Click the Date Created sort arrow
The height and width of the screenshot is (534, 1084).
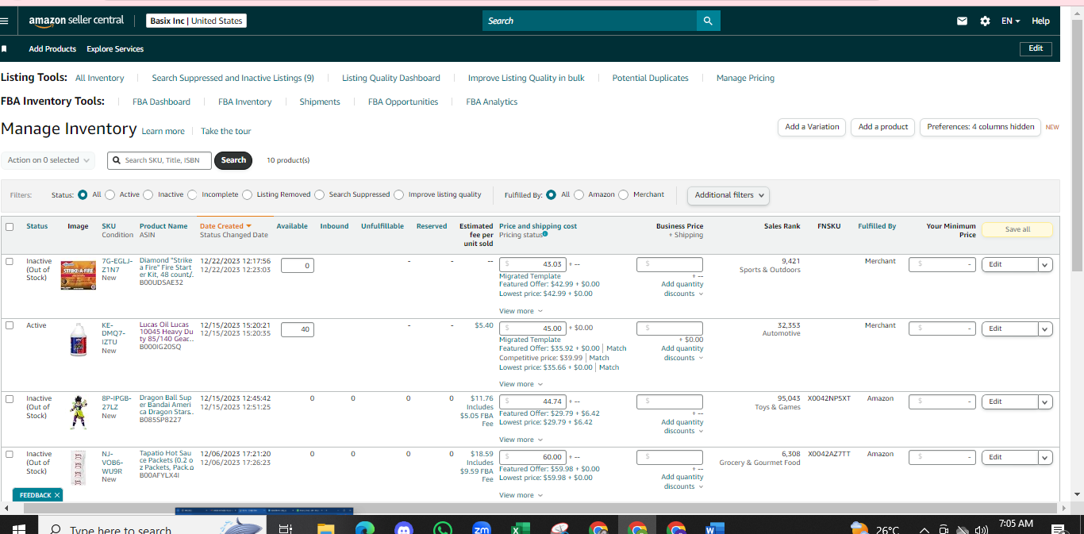point(249,226)
